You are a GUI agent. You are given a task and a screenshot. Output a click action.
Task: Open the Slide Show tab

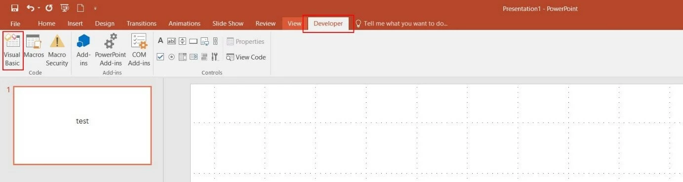pyautogui.click(x=228, y=24)
